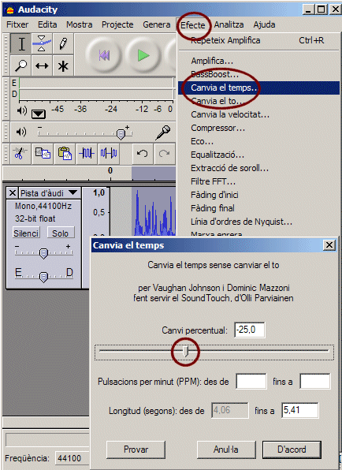Select the Draw pencil tool
Image resolution: width=342 pixels, height=470 pixels.
point(63,43)
